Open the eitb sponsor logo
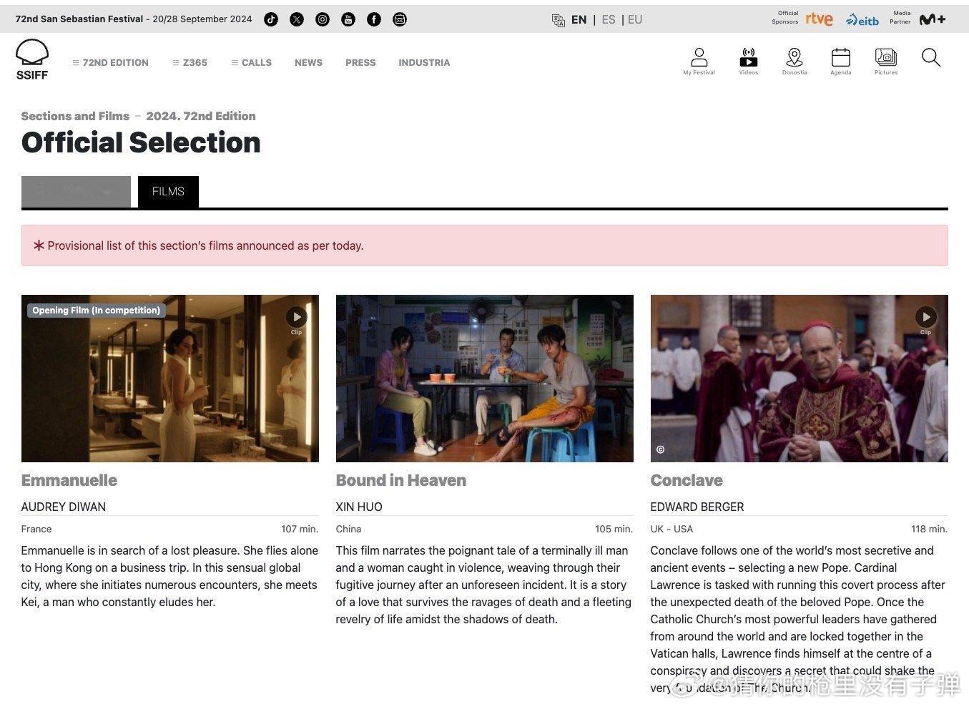This screenshot has height=707, width=969. [x=862, y=20]
